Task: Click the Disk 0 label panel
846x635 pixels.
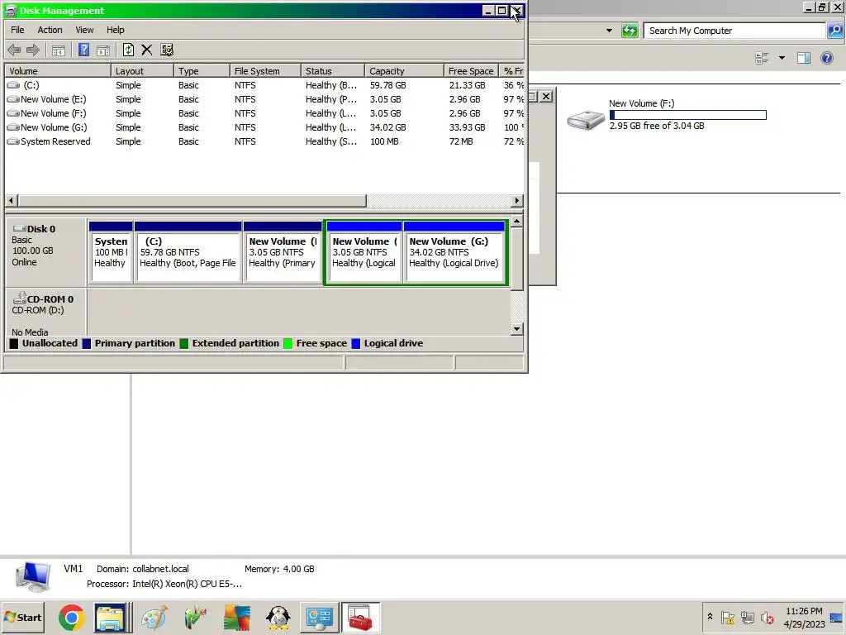Action: tap(45, 251)
